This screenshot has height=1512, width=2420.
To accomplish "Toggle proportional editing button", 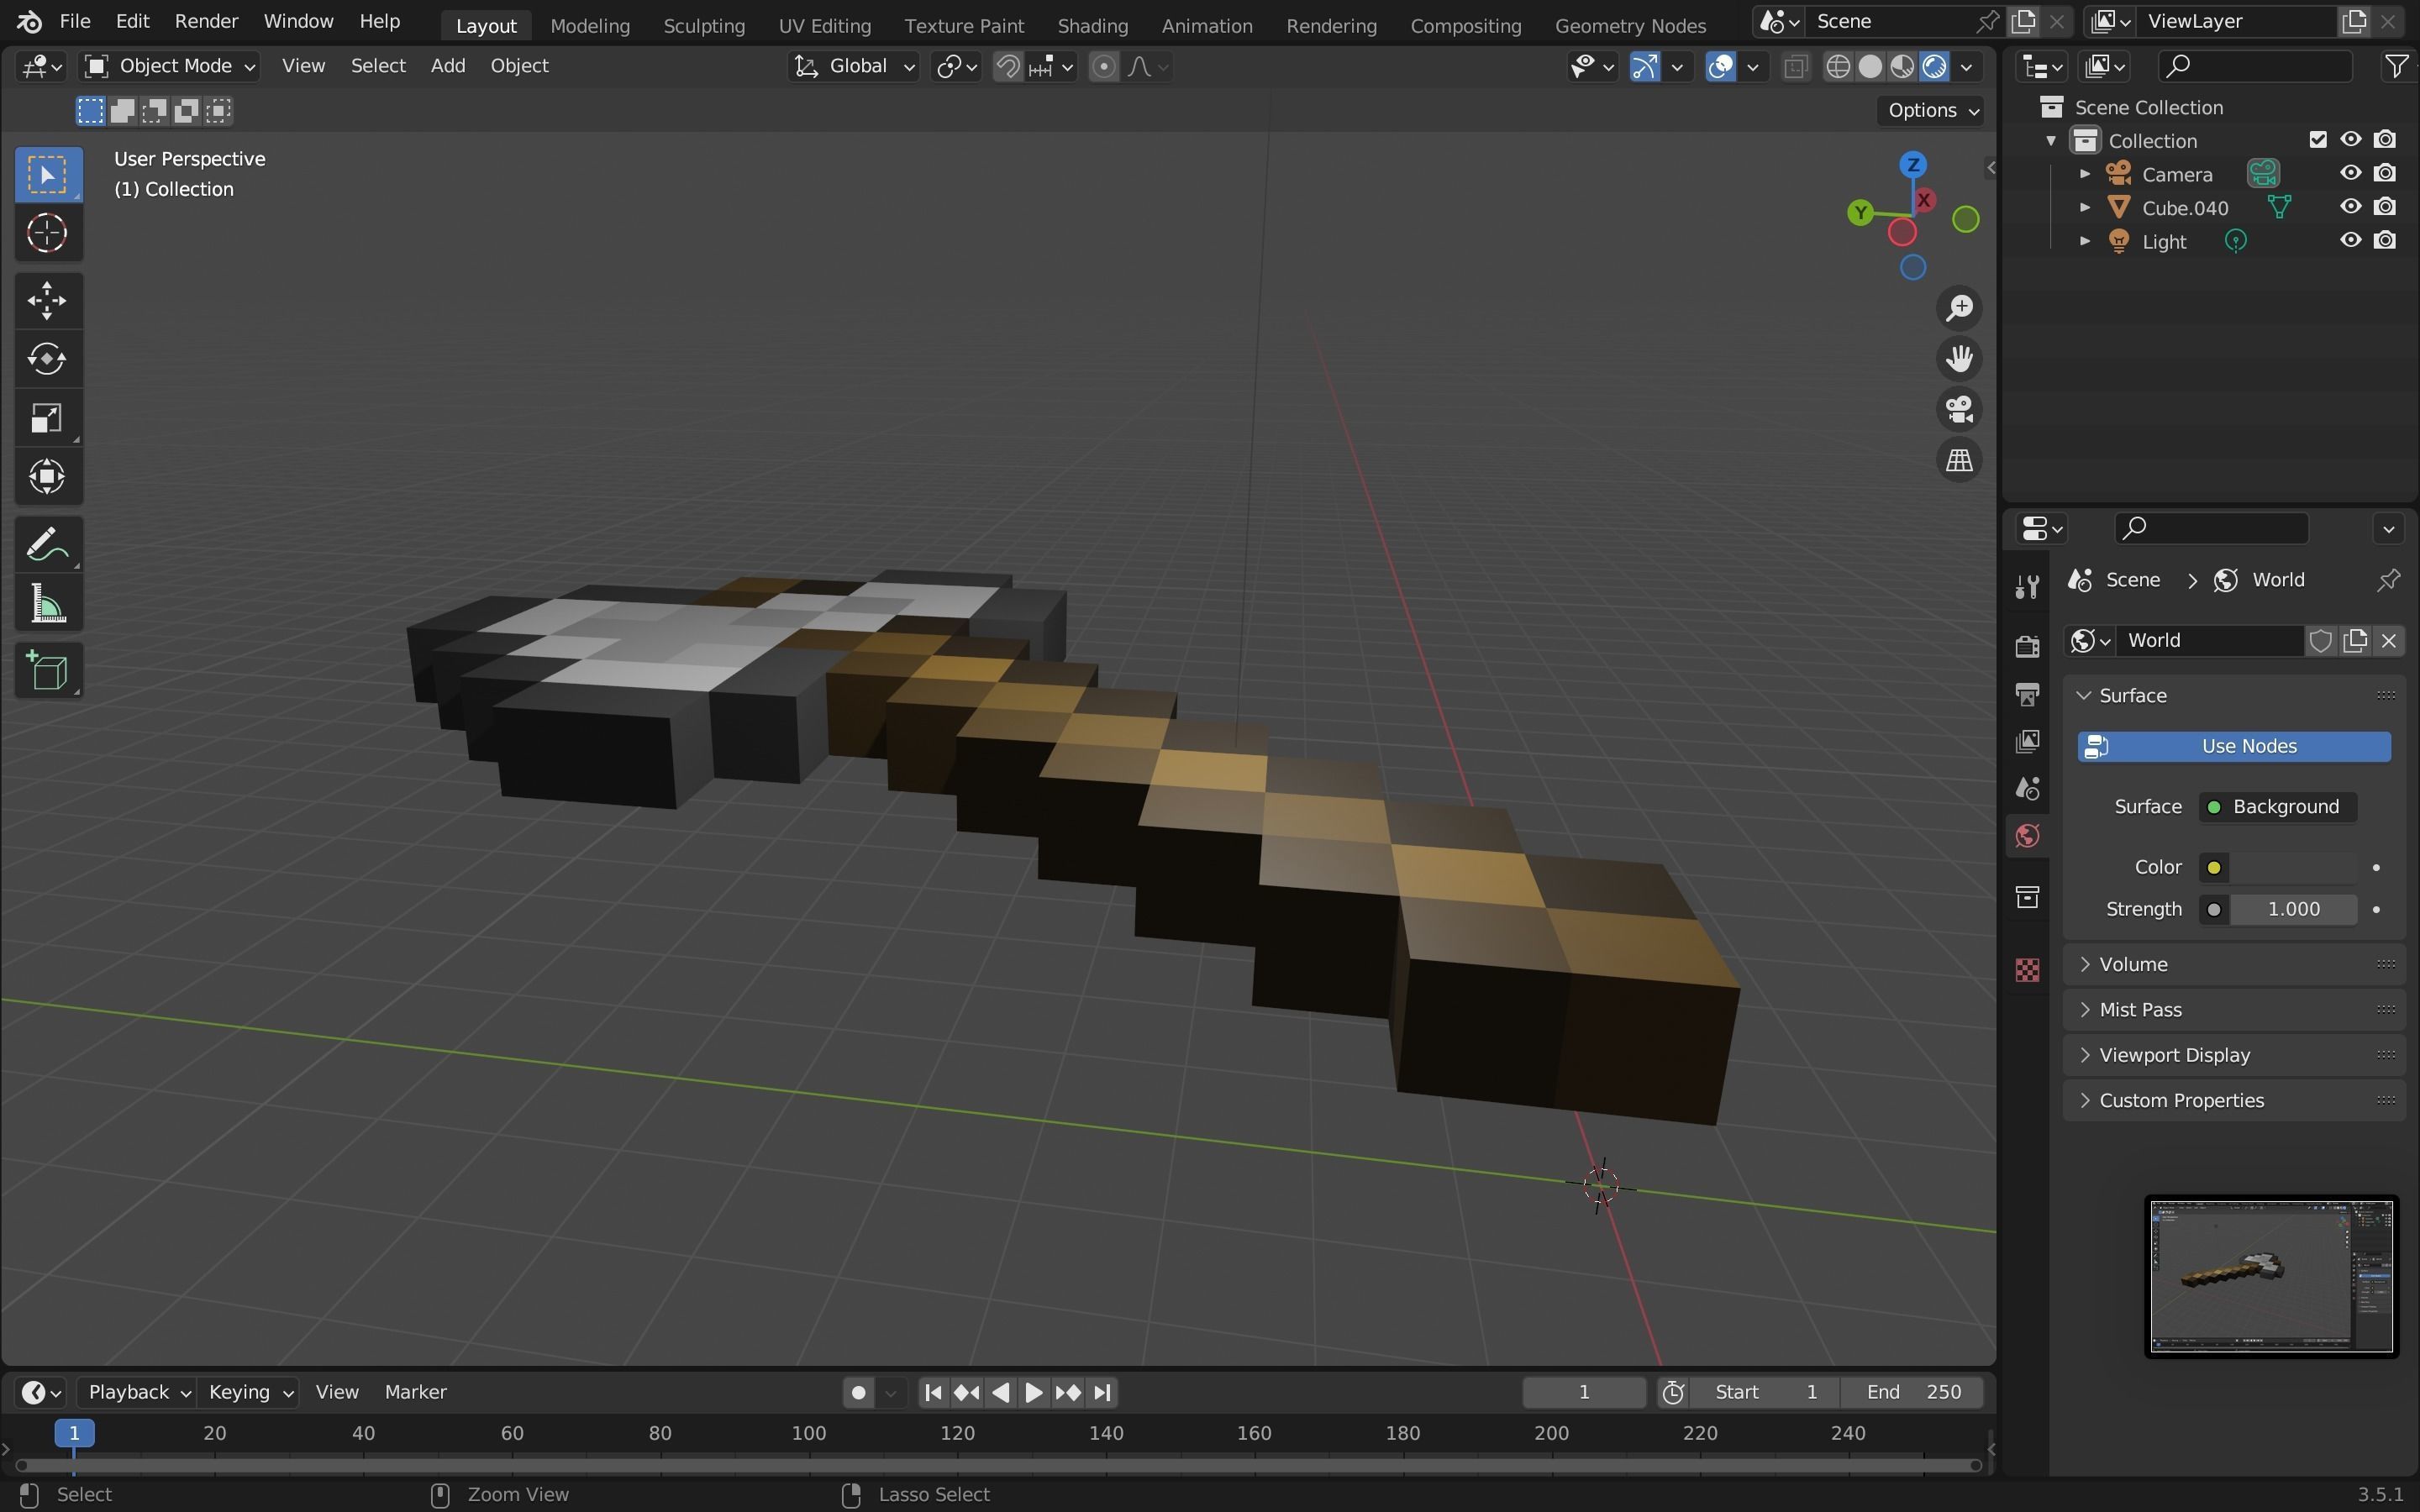I will pyautogui.click(x=1103, y=66).
